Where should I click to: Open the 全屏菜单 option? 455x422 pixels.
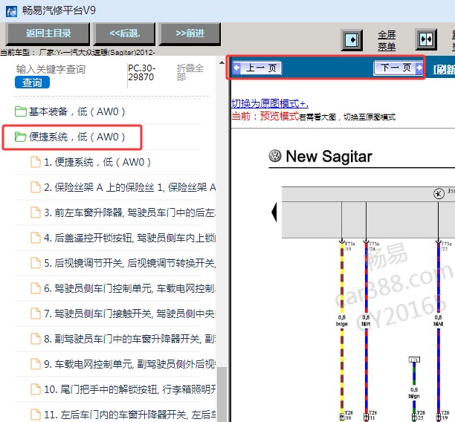[x=387, y=40]
